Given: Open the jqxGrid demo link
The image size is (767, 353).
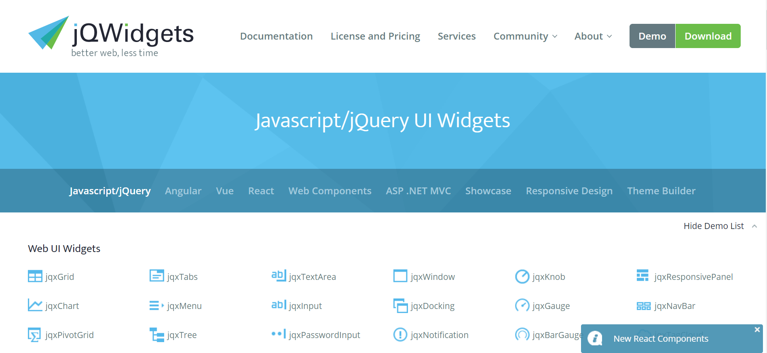Looking at the screenshot, I should click(60, 277).
